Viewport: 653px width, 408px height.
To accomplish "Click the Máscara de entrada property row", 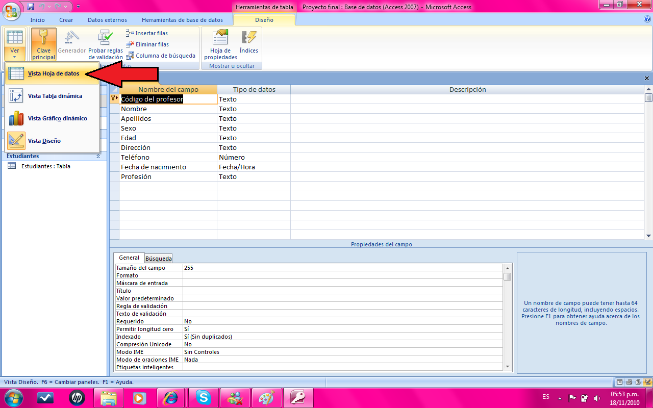I will point(309,283).
